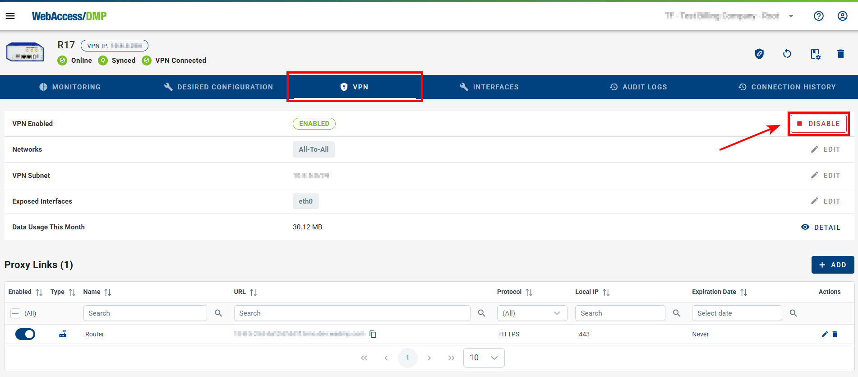Viewport: 858px width, 377px height.
Task: Delete the Router proxy link
Action: click(x=835, y=334)
